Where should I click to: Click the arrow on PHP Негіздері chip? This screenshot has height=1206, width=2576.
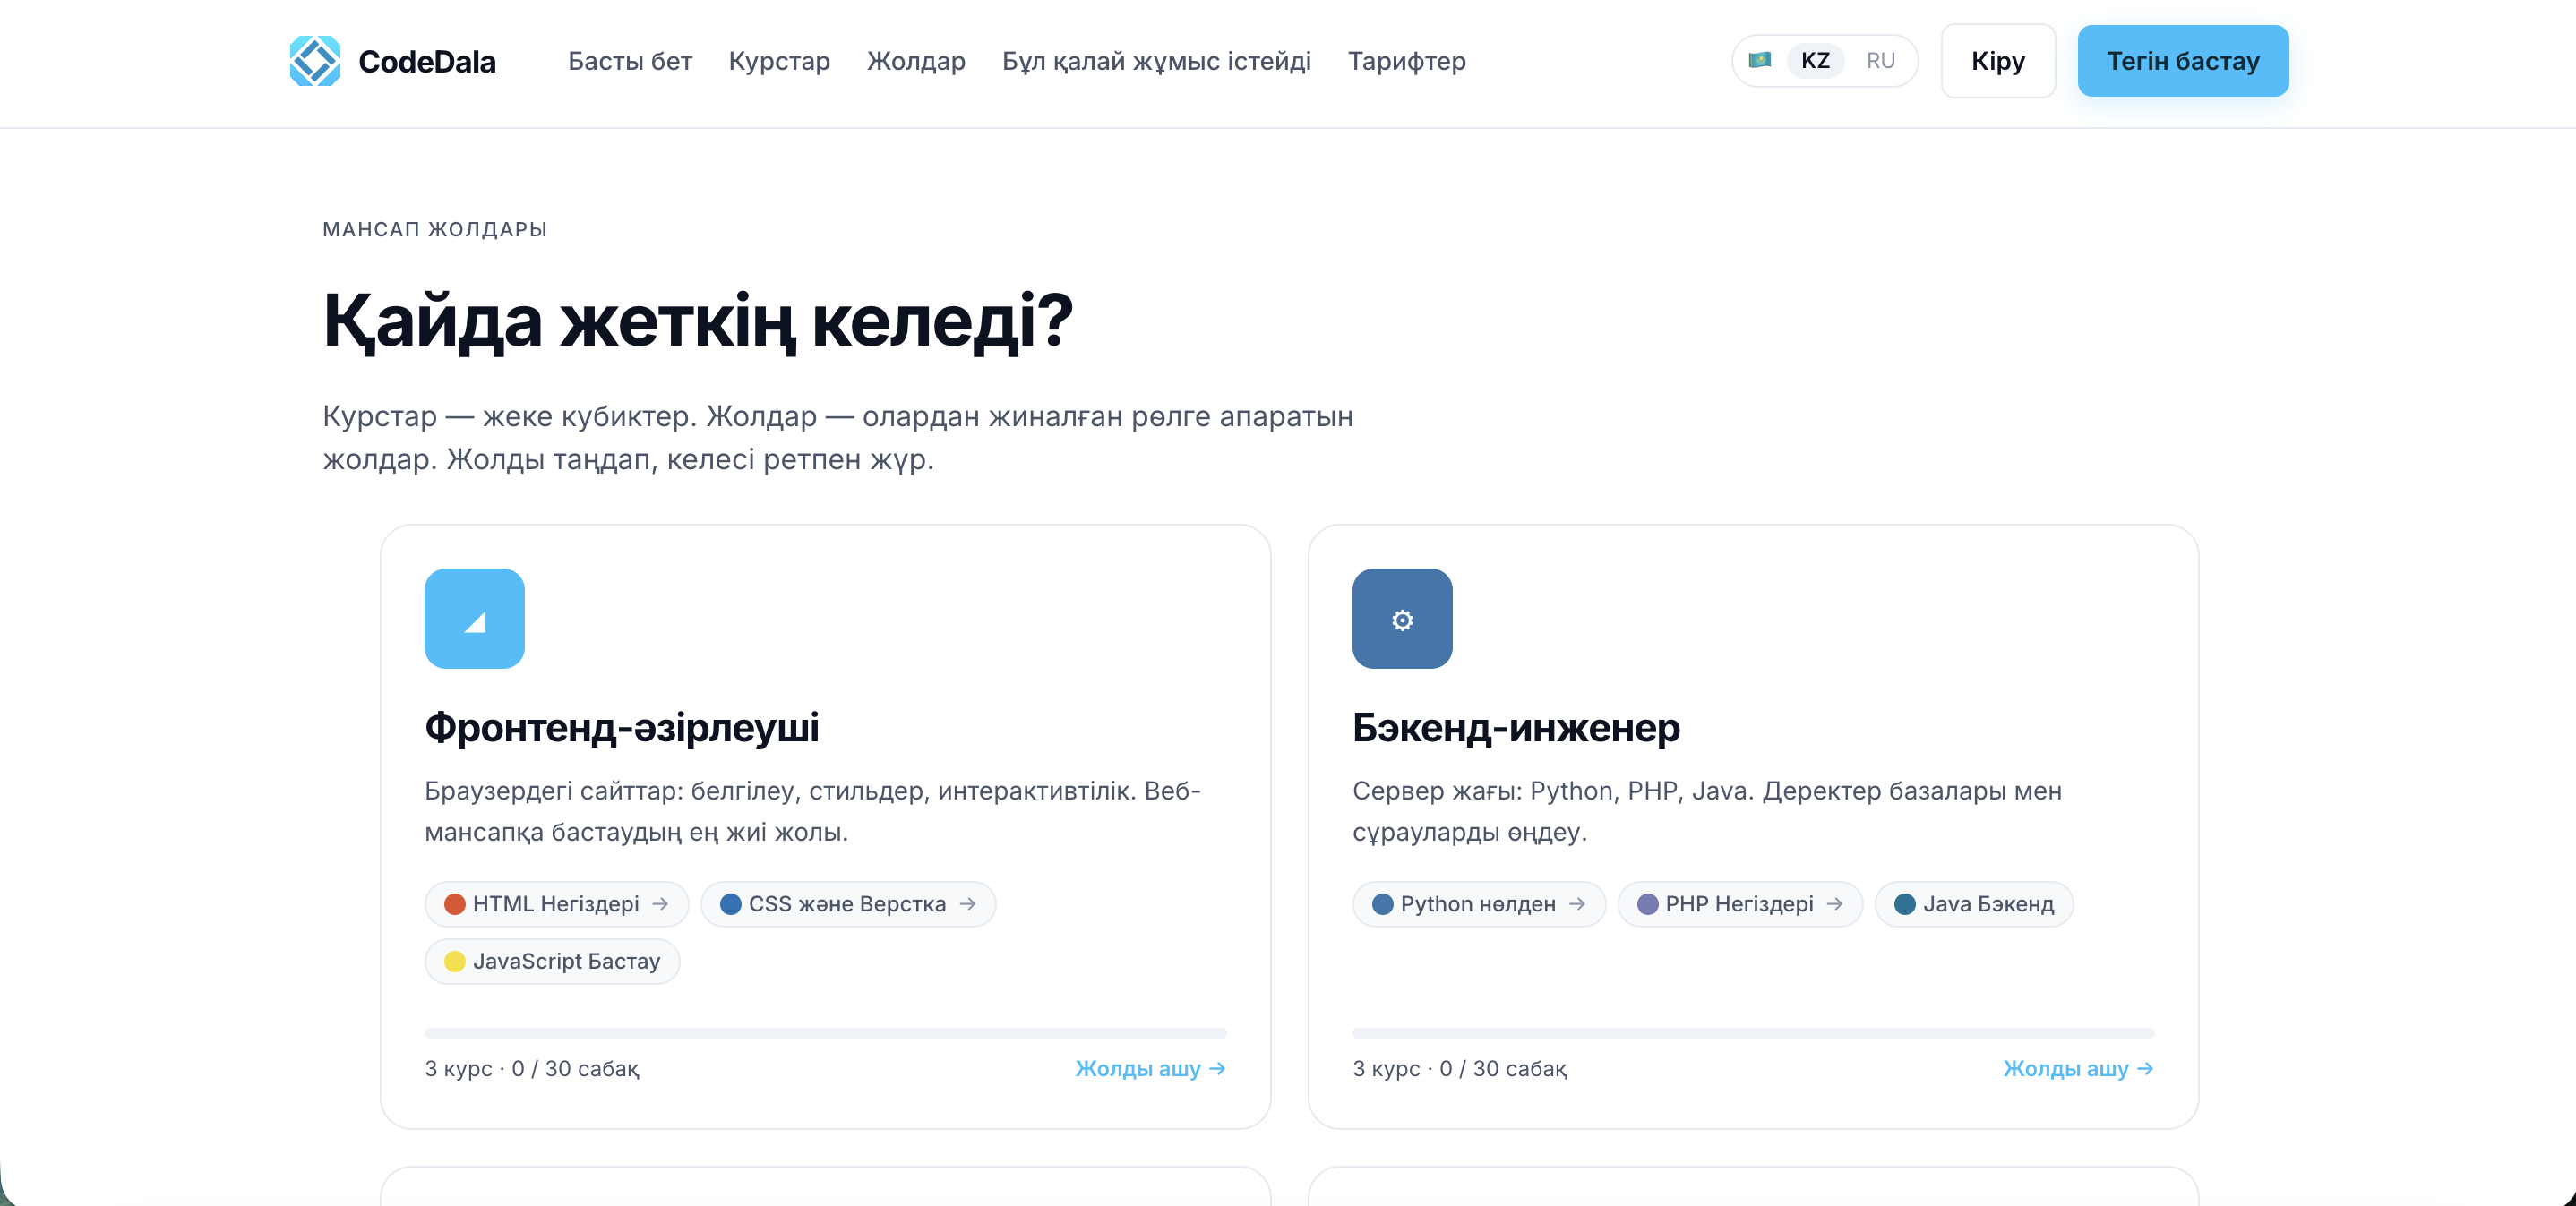[1834, 904]
